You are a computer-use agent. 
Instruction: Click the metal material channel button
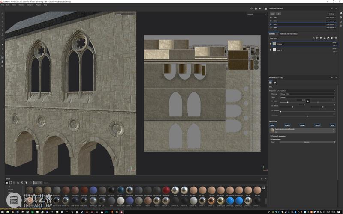pos(317,125)
